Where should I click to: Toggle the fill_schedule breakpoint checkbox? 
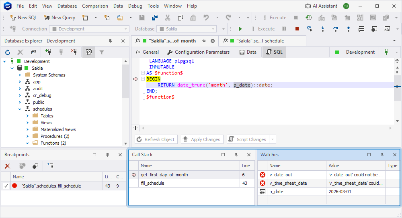pos(6,186)
